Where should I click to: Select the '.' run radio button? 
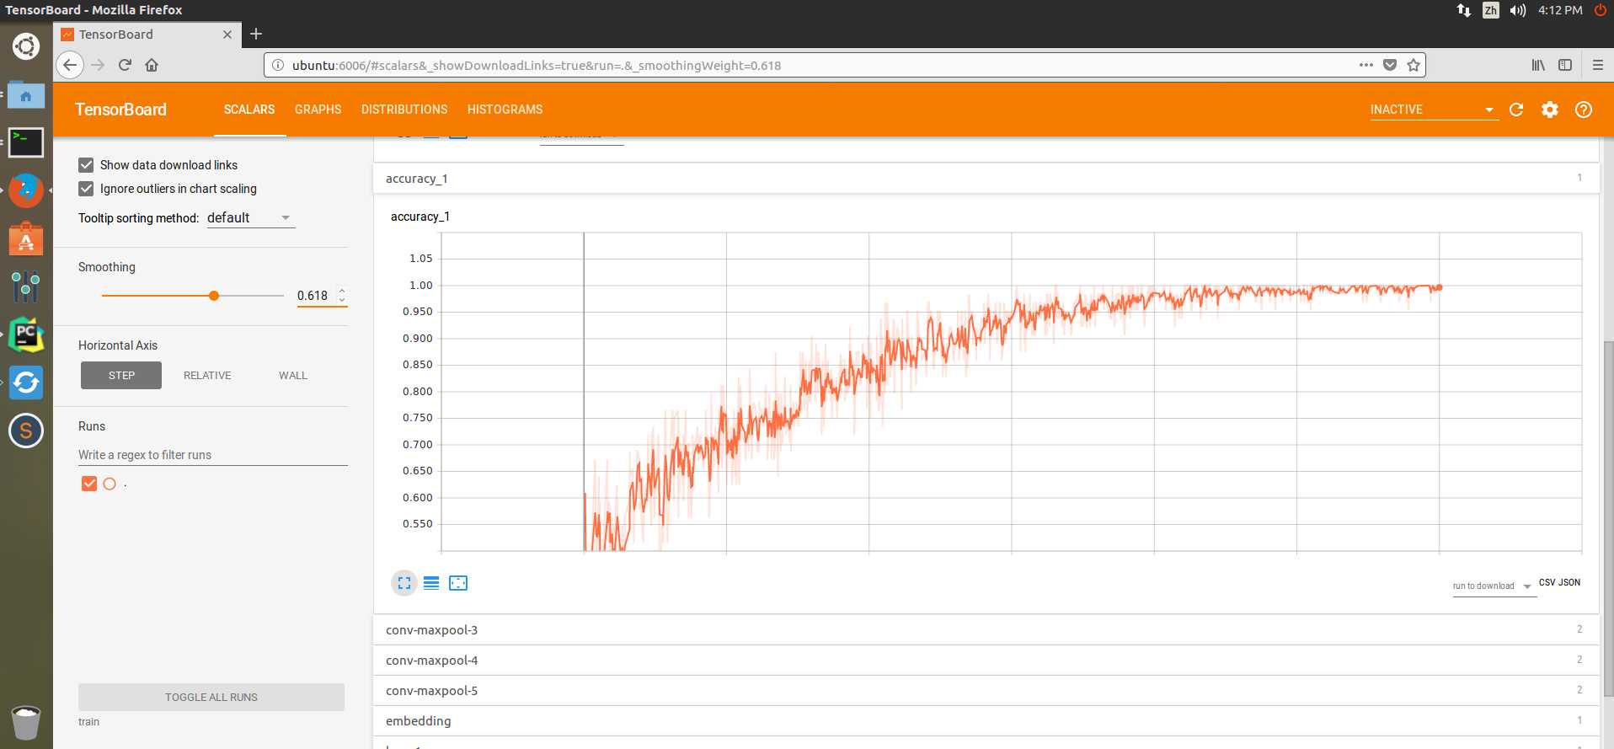[110, 484]
